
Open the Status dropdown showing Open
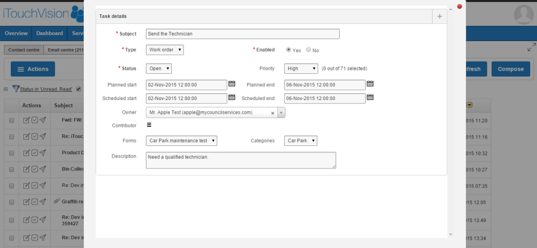159,68
